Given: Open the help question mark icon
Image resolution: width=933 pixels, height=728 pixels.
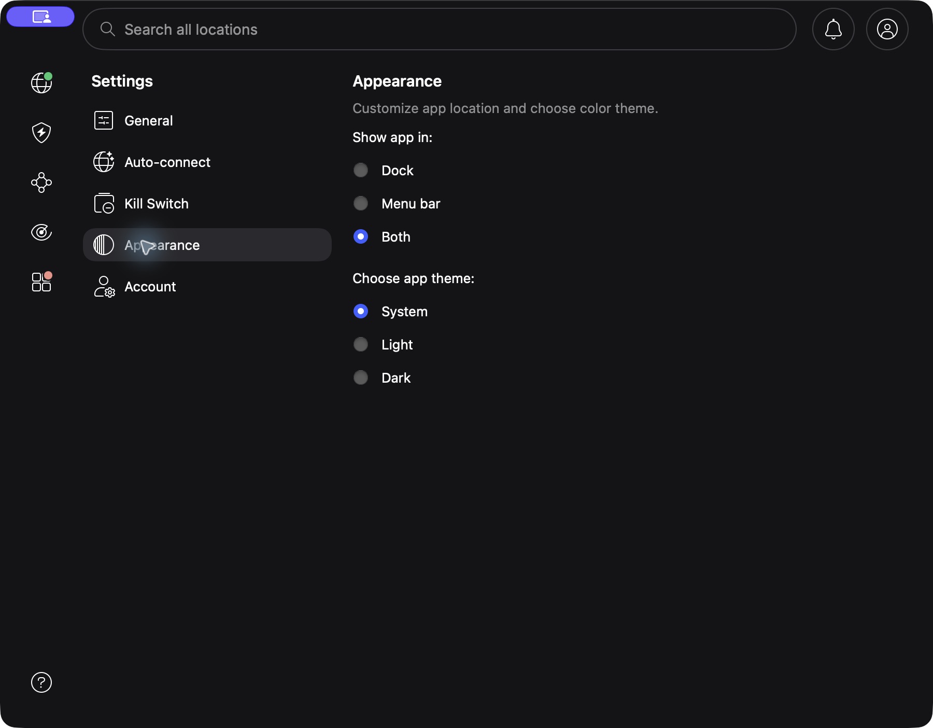Looking at the screenshot, I should point(41,682).
